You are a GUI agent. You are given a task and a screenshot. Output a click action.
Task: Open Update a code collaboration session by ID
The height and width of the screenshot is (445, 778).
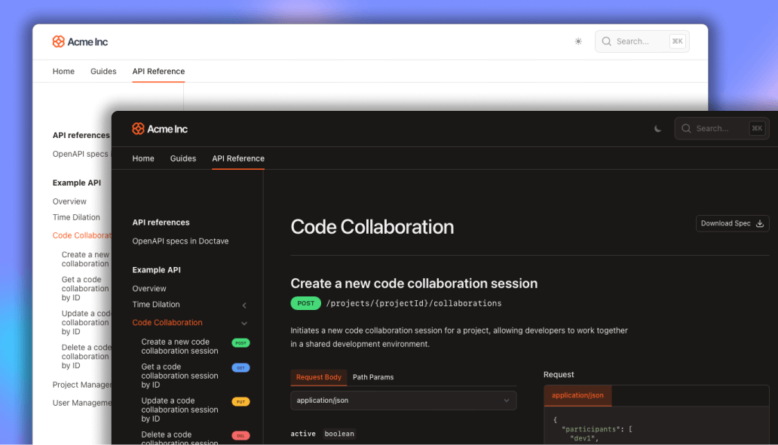(179, 410)
